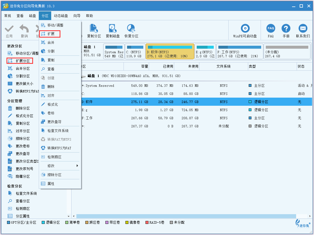Click the 撤销 (Undo) arrow button
This screenshot has width=314, height=235.
(x=24, y=31)
